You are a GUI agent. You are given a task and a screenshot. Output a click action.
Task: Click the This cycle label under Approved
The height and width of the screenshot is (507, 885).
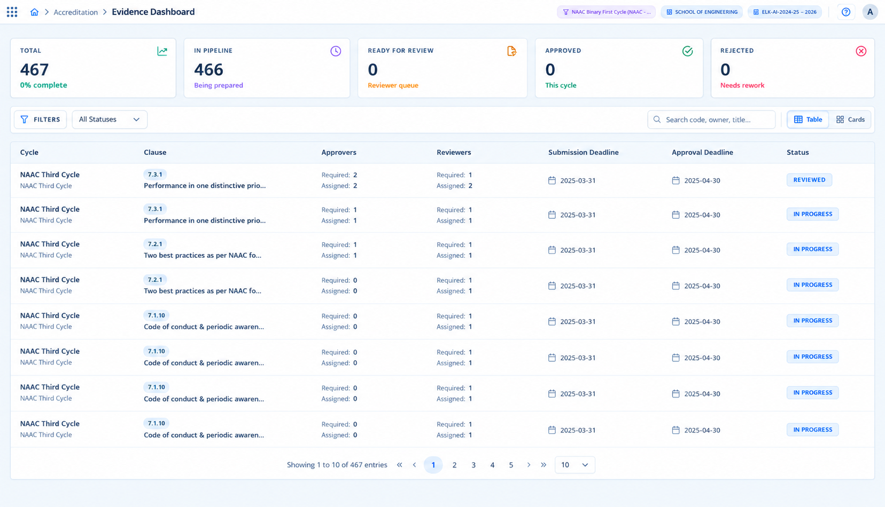pos(561,85)
